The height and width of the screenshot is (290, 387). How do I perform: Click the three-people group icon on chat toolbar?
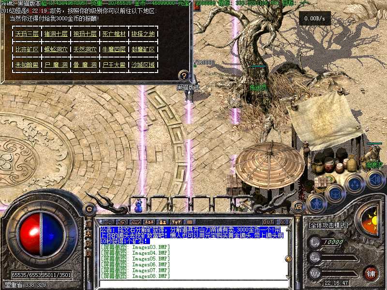coord(149,222)
